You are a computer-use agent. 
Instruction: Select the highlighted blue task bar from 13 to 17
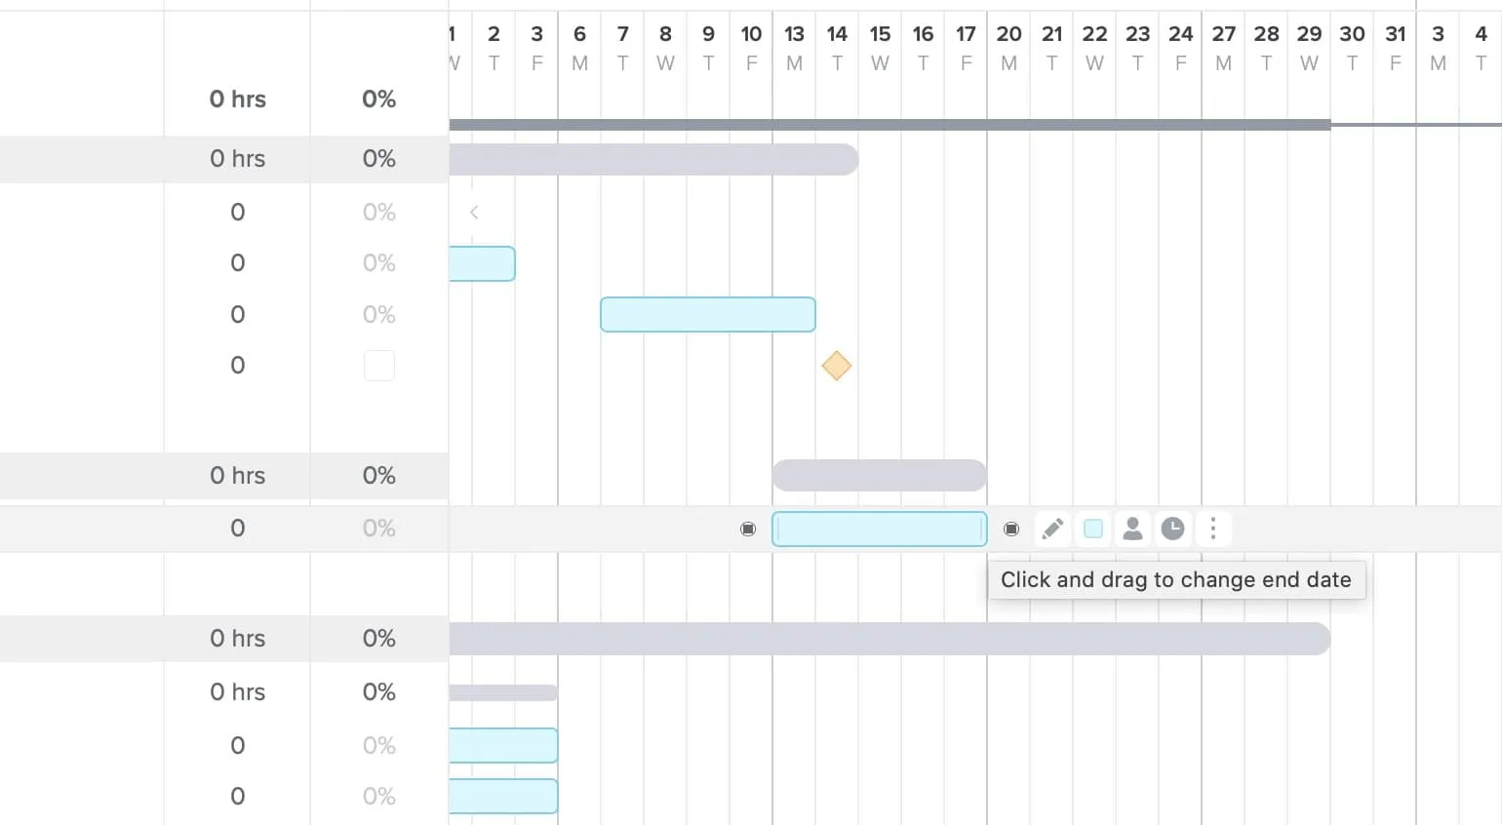[x=880, y=529]
